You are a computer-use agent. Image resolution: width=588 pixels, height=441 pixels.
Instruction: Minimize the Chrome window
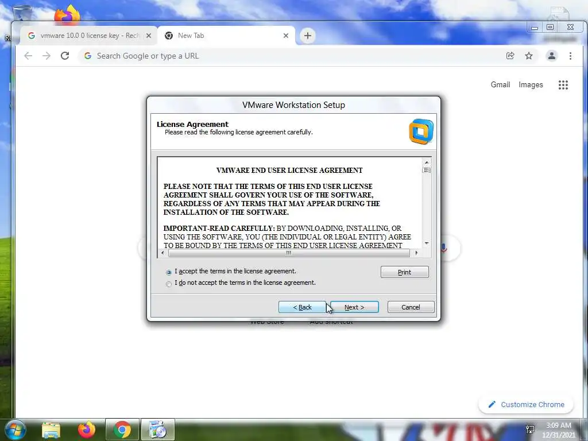point(535,28)
